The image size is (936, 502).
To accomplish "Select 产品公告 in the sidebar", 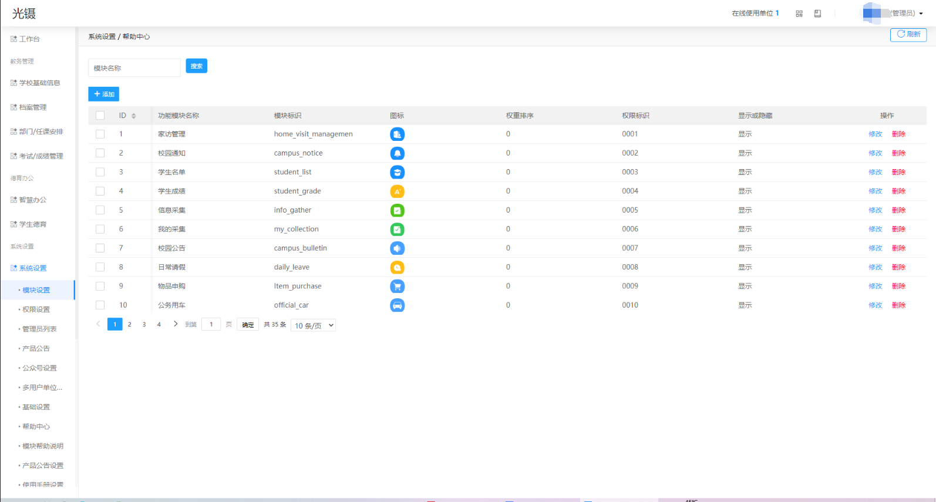I will (x=36, y=349).
